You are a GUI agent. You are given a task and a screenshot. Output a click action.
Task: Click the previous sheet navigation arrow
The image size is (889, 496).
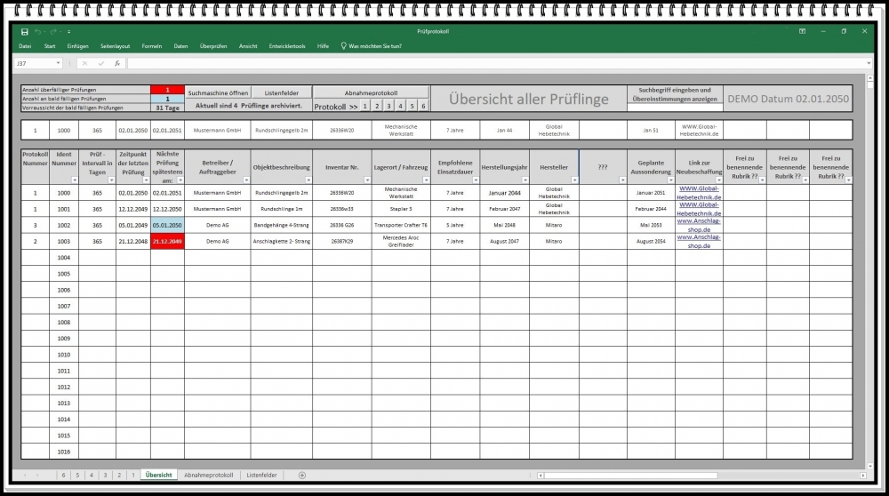point(26,476)
